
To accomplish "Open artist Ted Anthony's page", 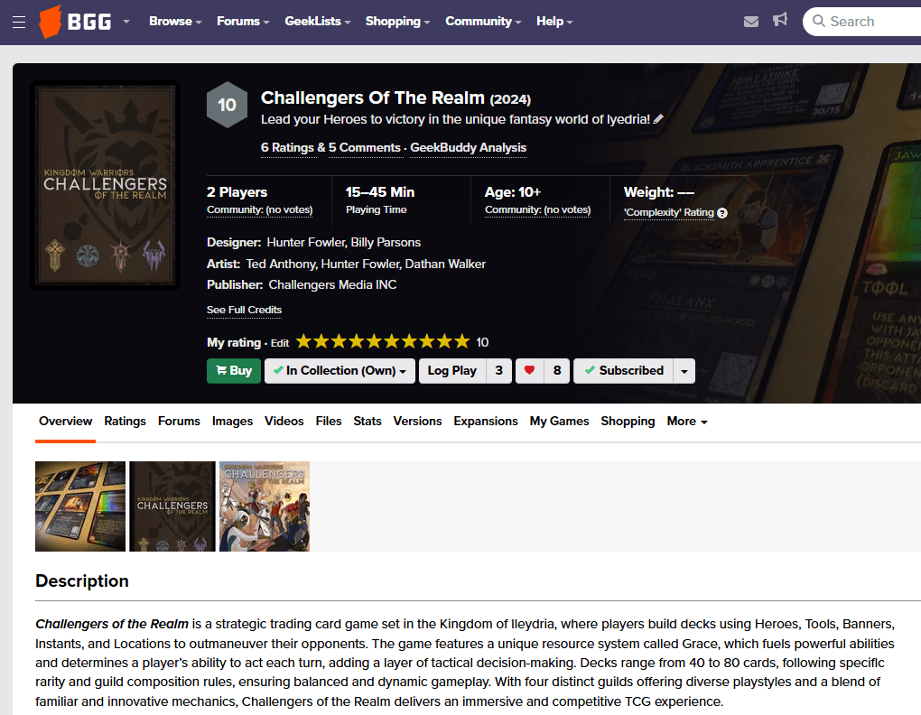I will pos(280,265).
